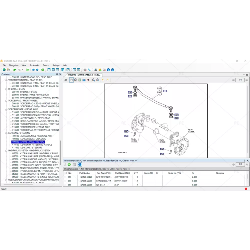The width and height of the screenshot is (250, 250).
Task: Check the box for part 010
Action: (x=65, y=177)
